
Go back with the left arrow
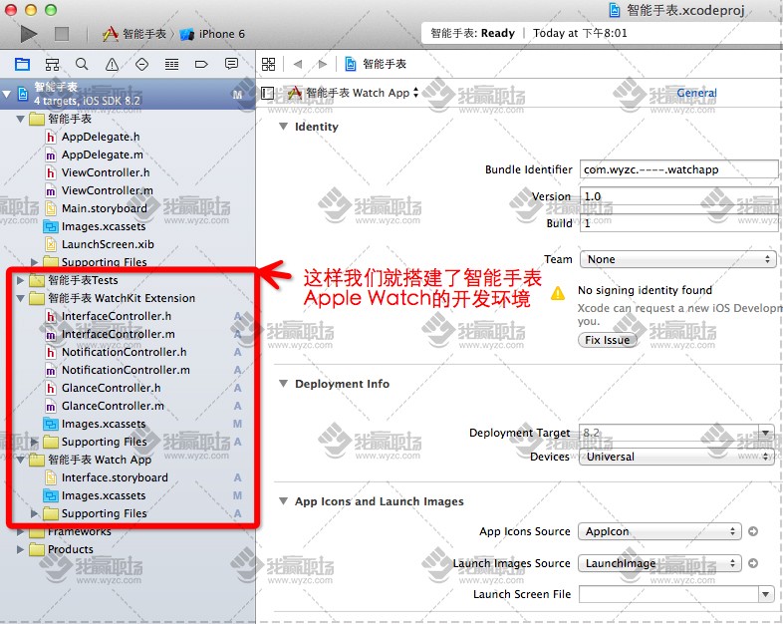click(298, 64)
